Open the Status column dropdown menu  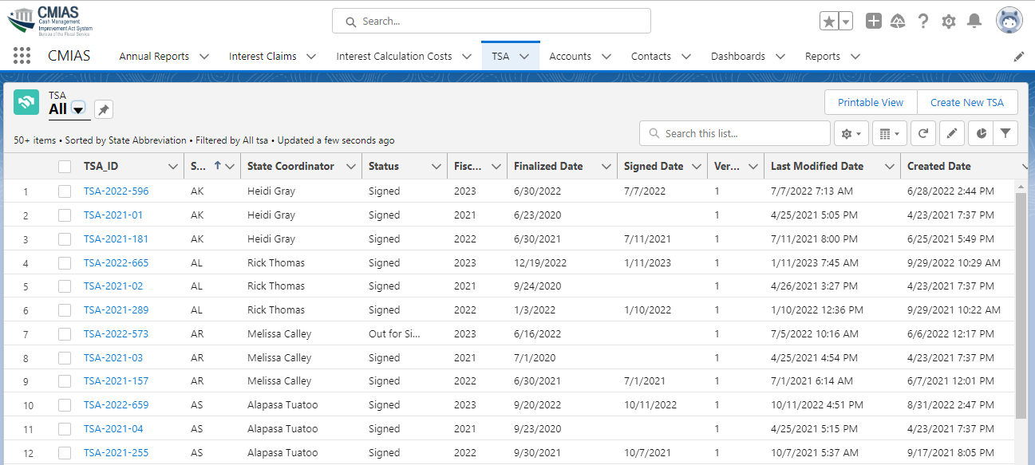point(436,167)
